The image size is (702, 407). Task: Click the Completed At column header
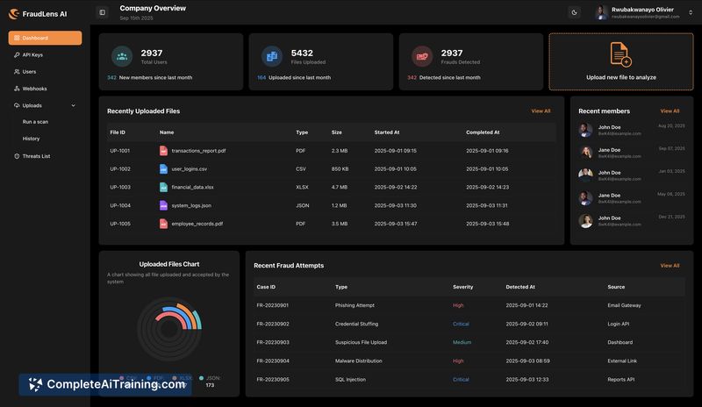pyautogui.click(x=483, y=132)
